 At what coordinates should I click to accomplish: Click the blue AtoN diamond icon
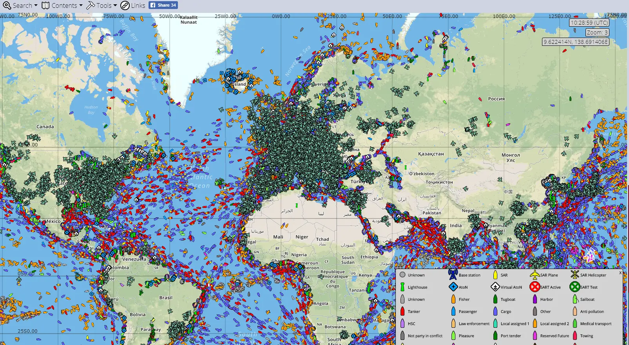pyautogui.click(x=453, y=287)
